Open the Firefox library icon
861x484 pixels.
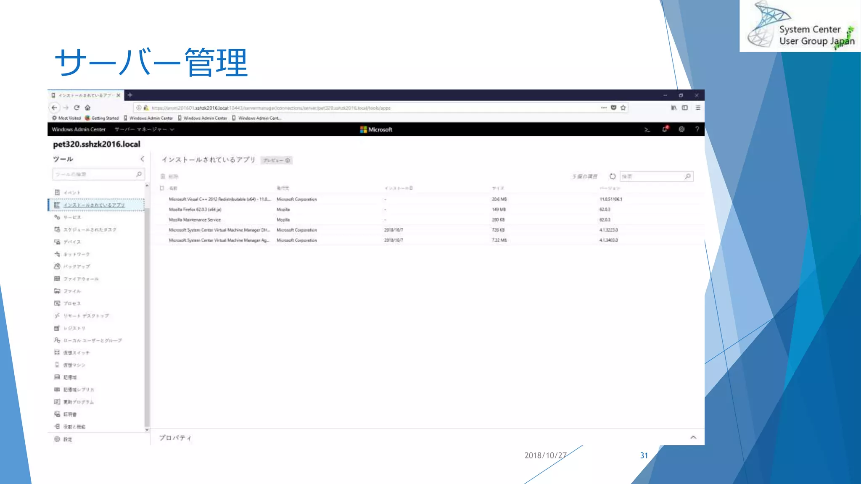pos(673,108)
